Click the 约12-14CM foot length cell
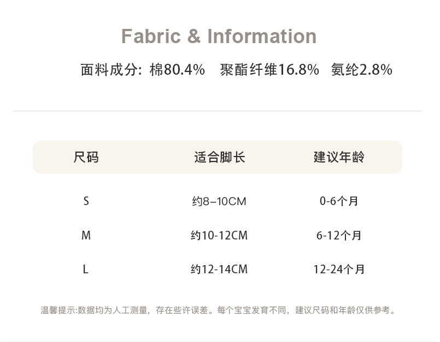The image size is (440, 342). [219, 269]
